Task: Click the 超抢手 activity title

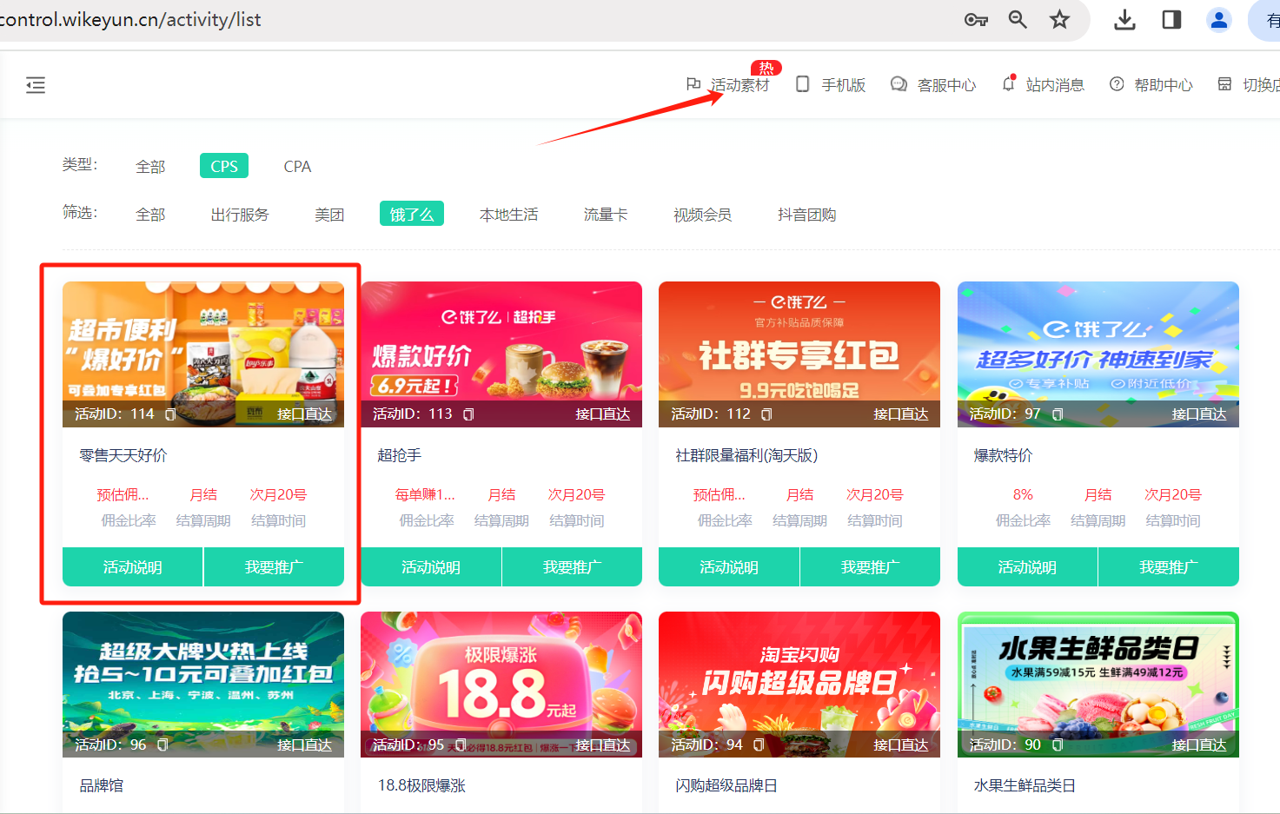Action: [400, 455]
